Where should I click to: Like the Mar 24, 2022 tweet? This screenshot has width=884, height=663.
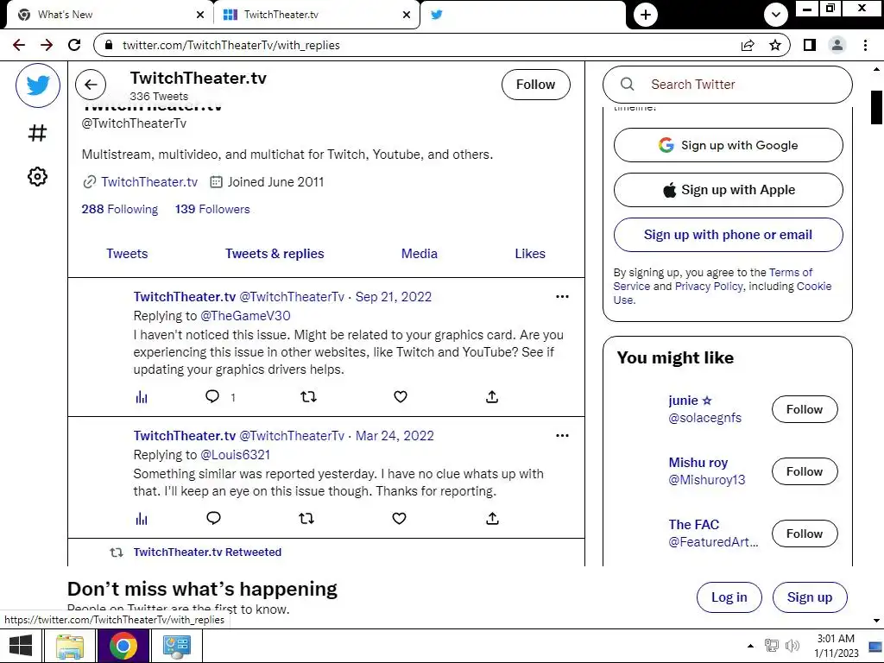399,518
